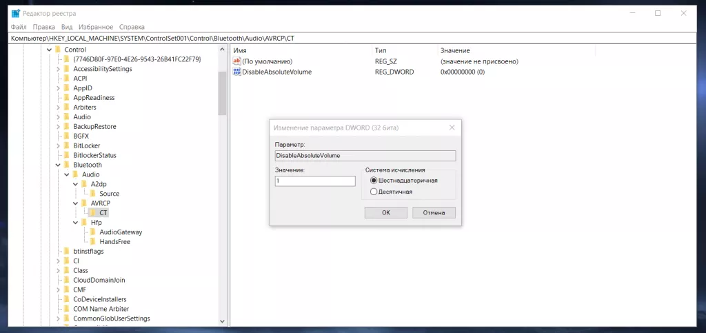This screenshot has width=706, height=333.
Task: Expand the CommonGlobUserSettings tree node
Action: (58, 318)
